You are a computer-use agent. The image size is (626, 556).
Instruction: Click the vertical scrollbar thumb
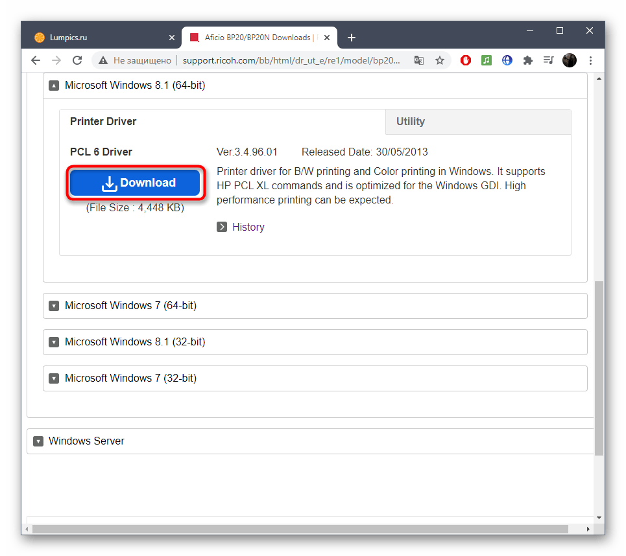point(599,367)
